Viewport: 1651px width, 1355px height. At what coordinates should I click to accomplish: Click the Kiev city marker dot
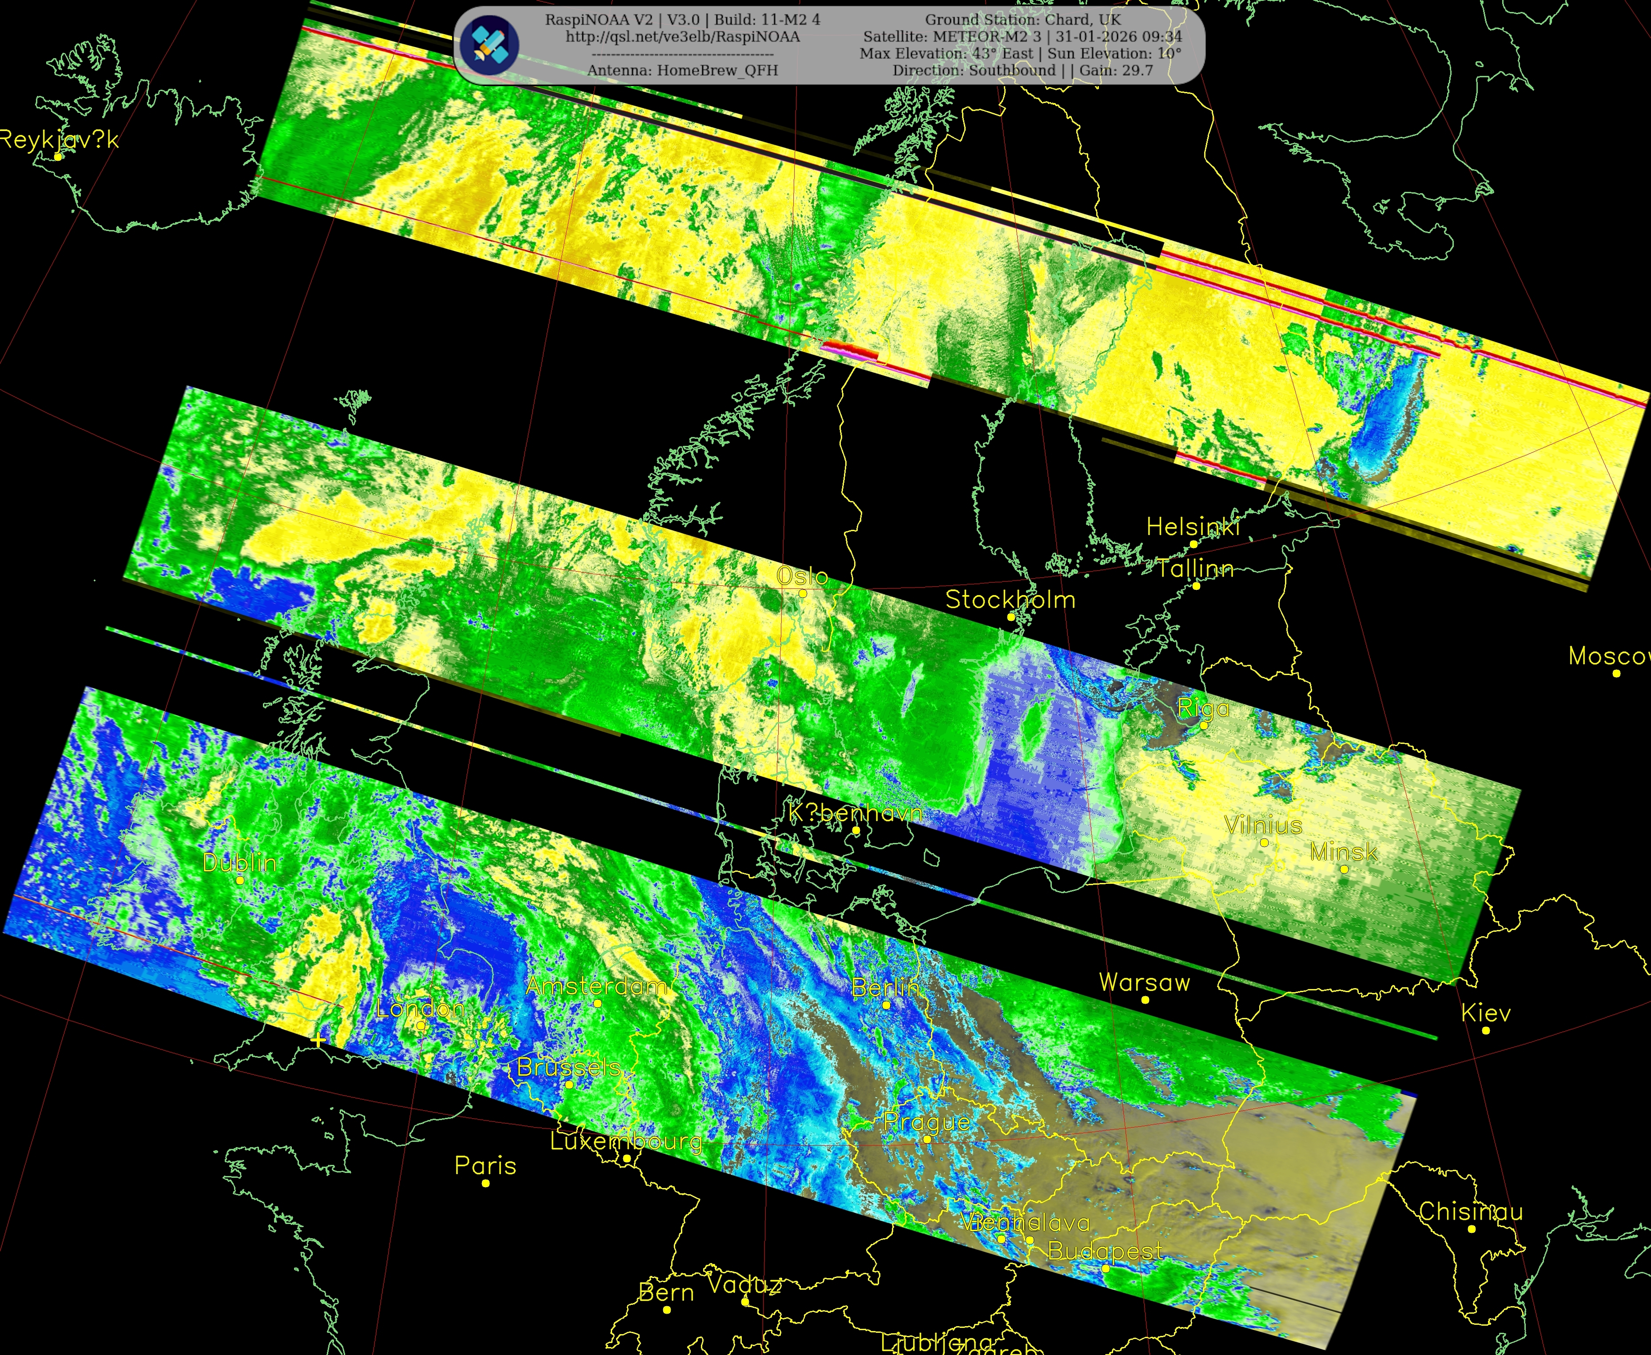click(1485, 1030)
